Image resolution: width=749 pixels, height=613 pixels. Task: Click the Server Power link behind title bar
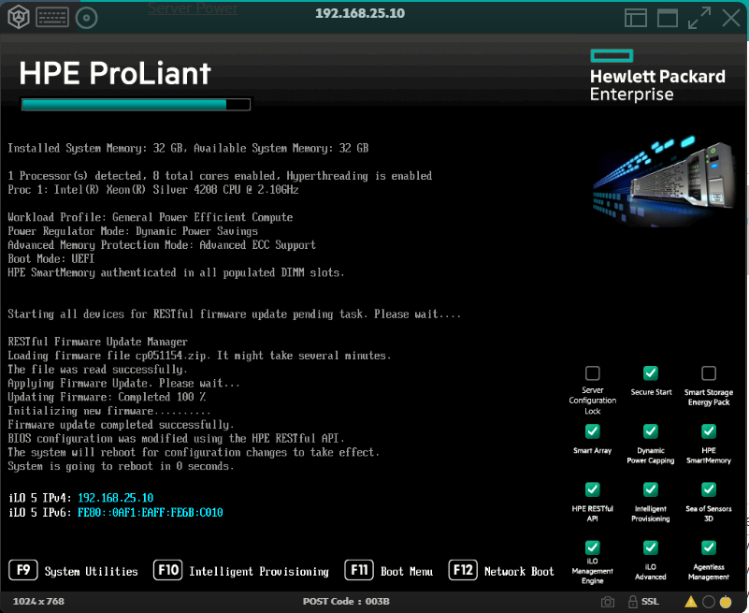(x=193, y=8)
